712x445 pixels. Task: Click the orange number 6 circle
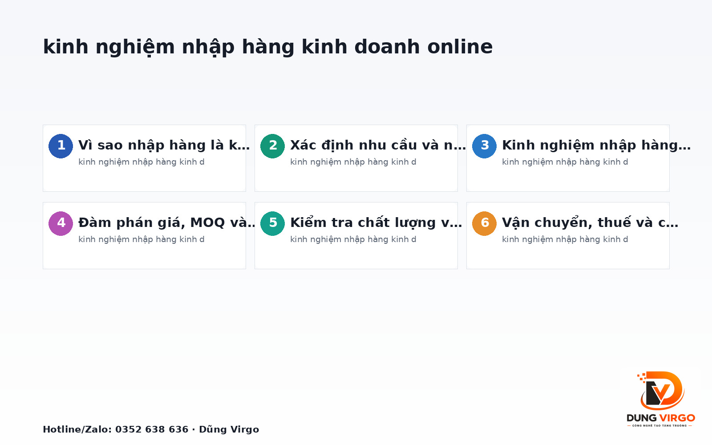(x=484, y=223)
